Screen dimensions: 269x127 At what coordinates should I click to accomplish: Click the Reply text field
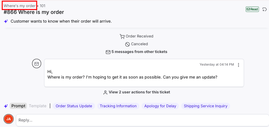click(x=142, y=120)
